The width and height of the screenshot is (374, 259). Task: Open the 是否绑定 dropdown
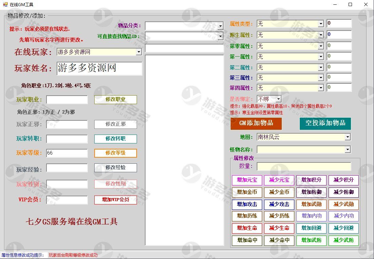click(278, 99)
